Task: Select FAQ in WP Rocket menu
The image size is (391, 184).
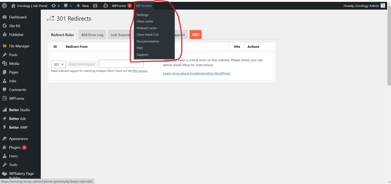Action: click(140, 48)
